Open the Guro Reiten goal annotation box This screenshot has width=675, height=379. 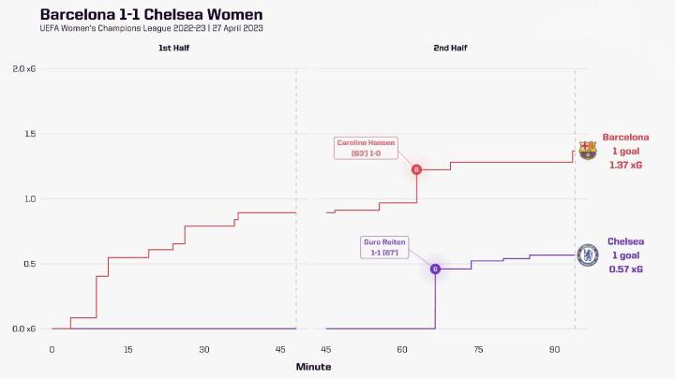click(383, 247)
